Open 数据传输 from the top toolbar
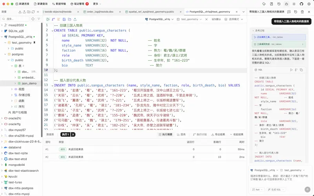The height and width of the screenshot is (196, 314). (x=59, y=4)
